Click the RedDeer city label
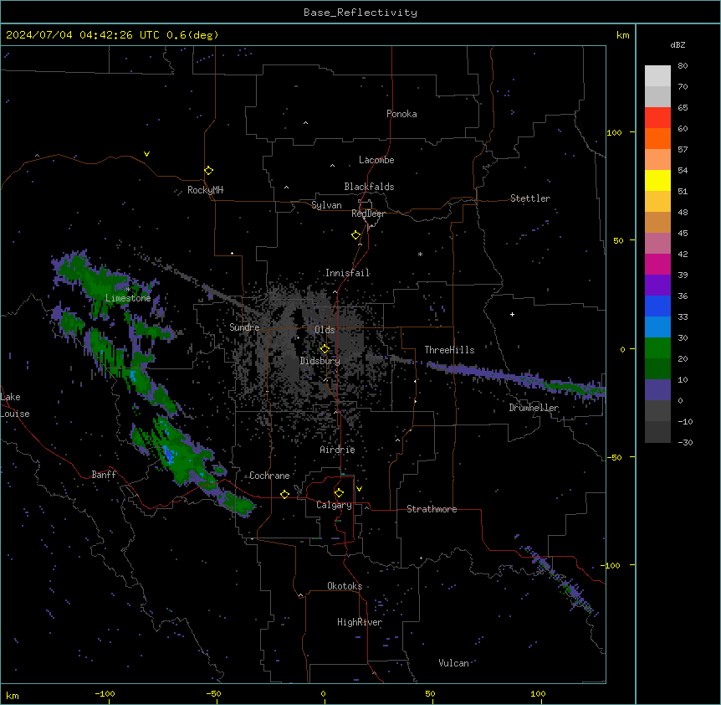Image resolution: width=721 pixels, height=705 pixels. [368, 214]
